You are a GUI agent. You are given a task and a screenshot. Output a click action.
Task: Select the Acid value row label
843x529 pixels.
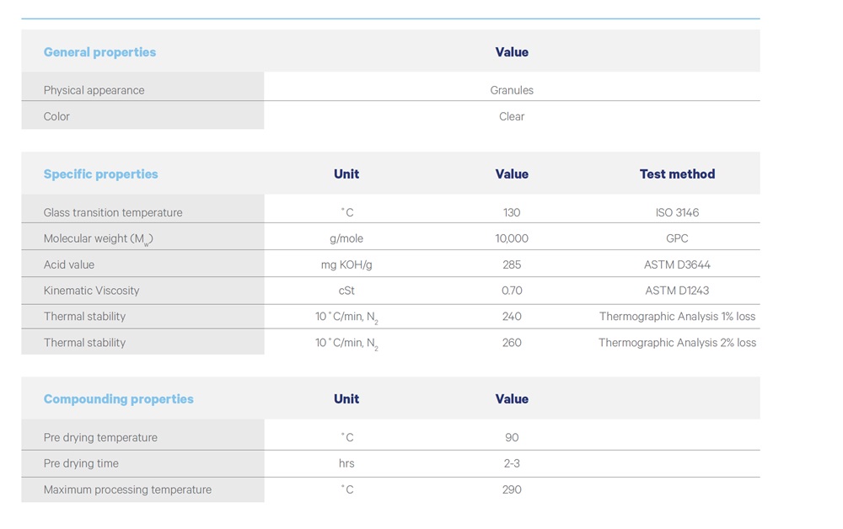[69, 264]
